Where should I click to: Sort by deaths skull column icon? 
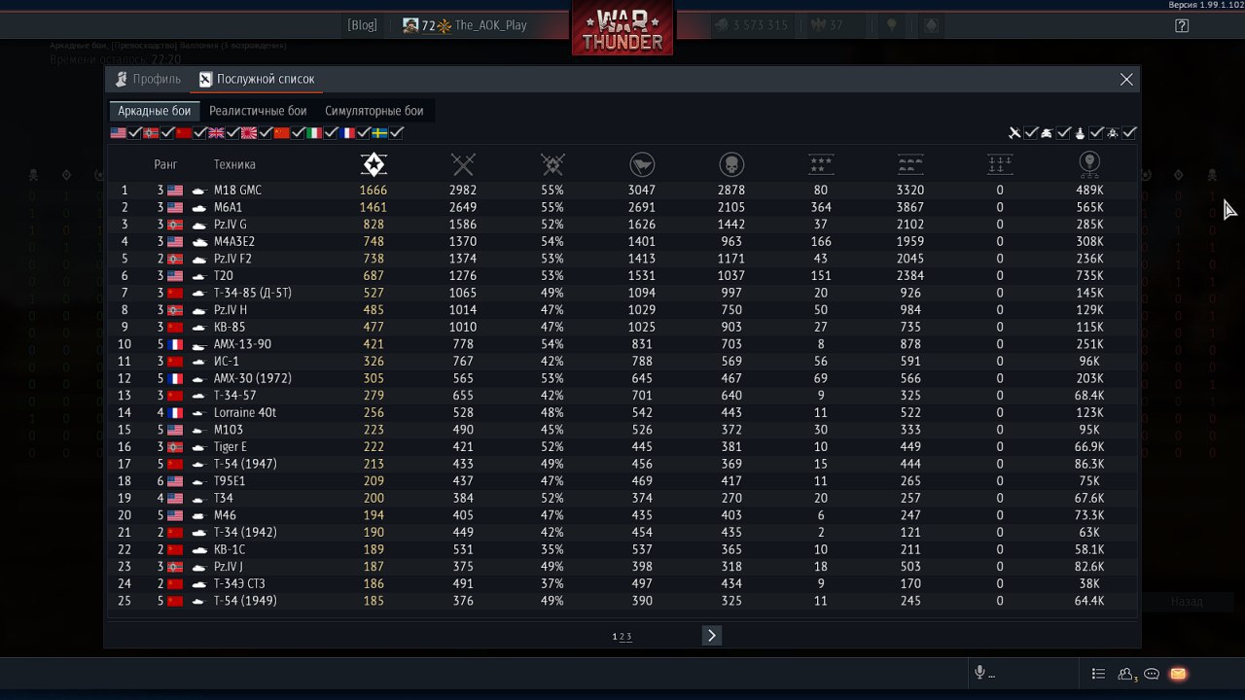pos(731,164)
